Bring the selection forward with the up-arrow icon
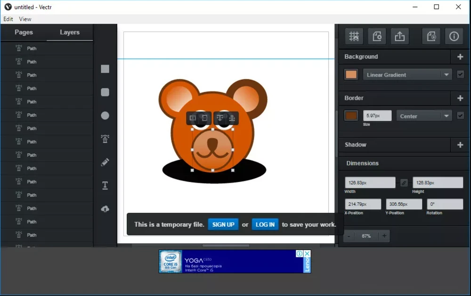 (x=232, y=118)
